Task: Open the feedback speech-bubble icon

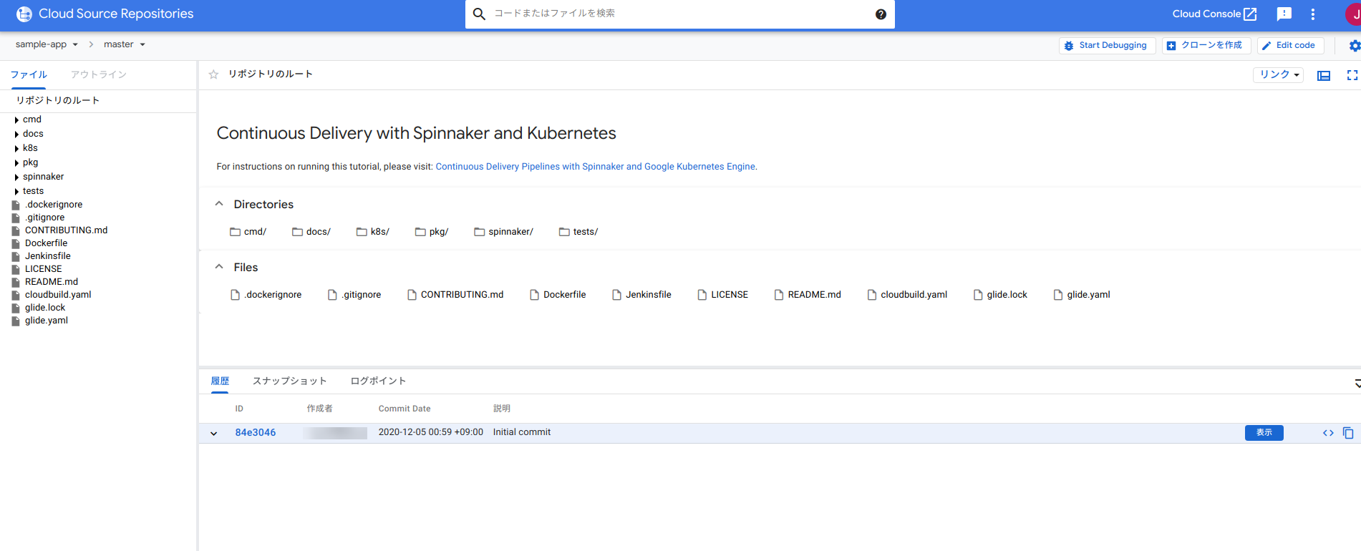Action: click(1284, 14)
